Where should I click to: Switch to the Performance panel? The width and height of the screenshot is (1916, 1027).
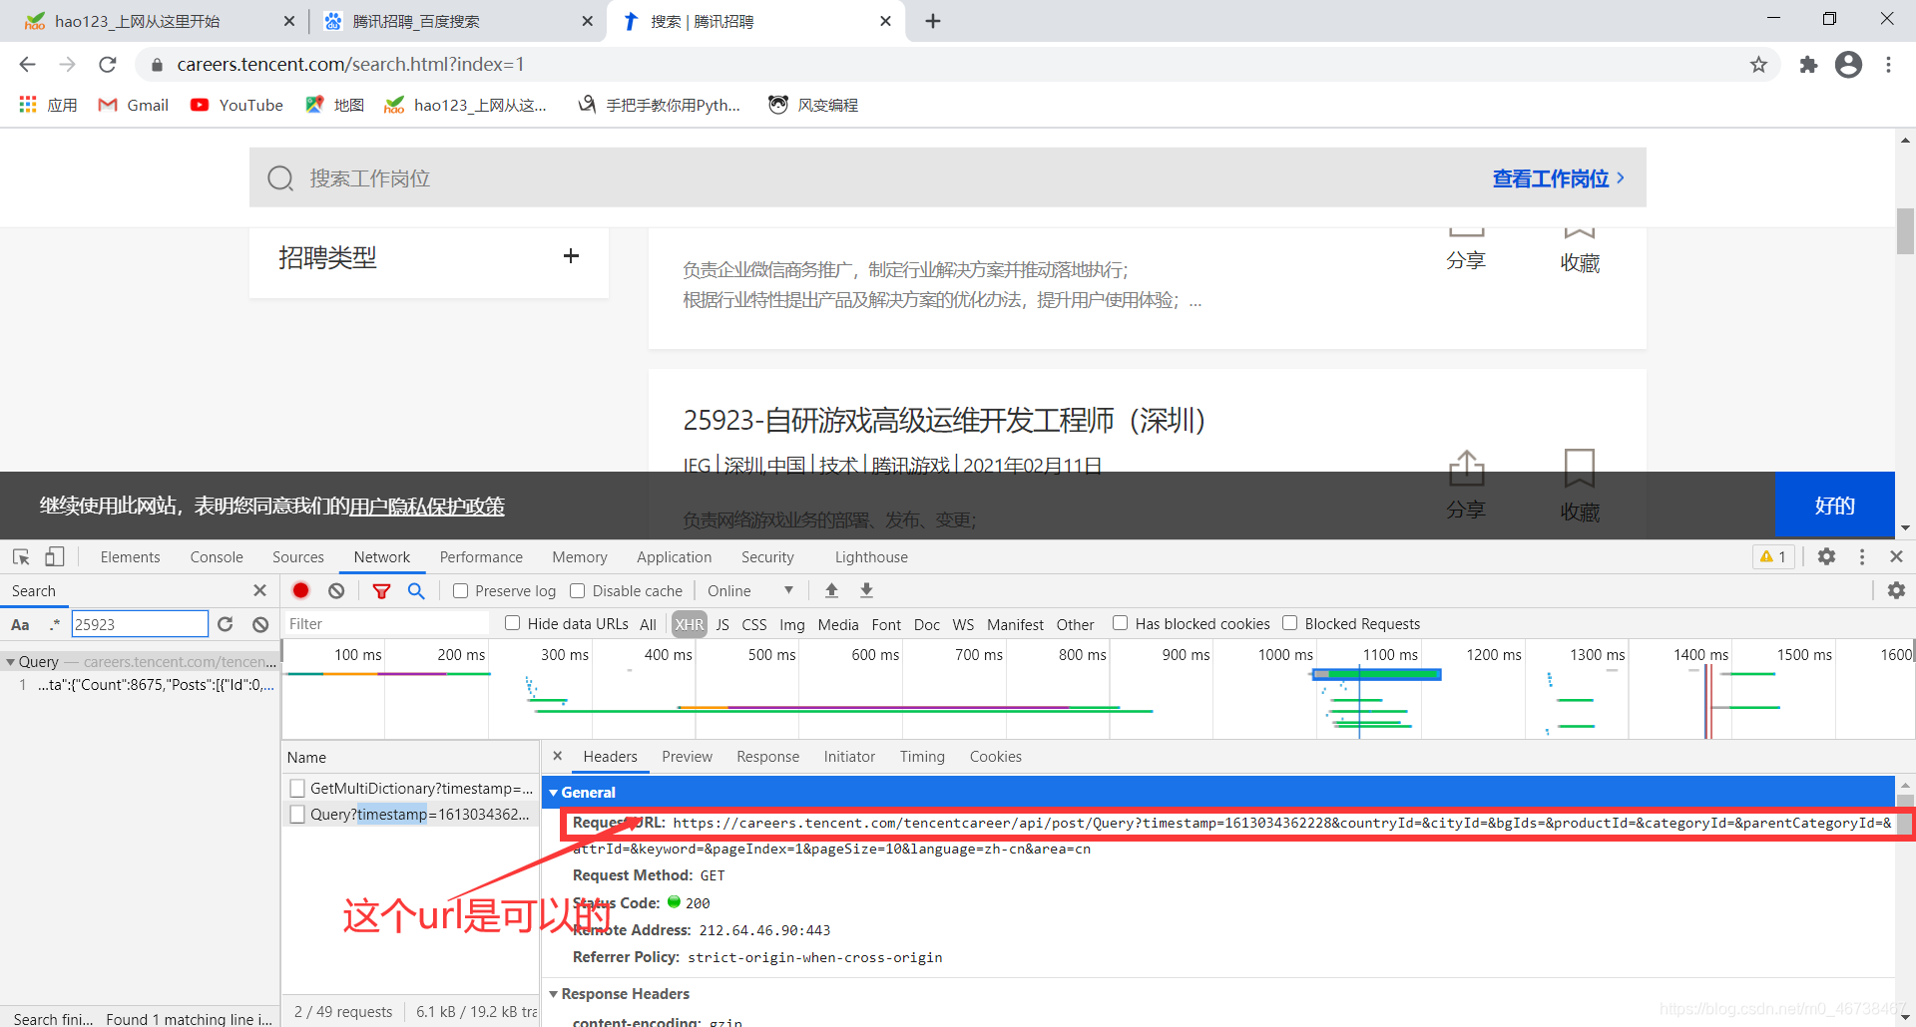(x=481, y=557)
